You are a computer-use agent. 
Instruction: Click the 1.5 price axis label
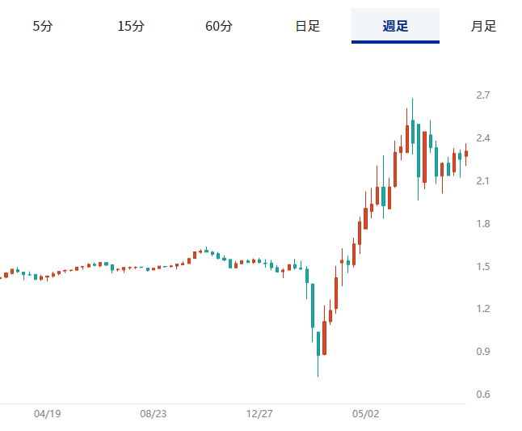[482, 267]
